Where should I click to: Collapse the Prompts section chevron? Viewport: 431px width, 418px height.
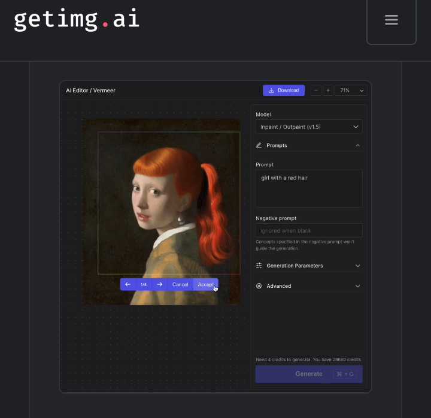tap(357, 145)
